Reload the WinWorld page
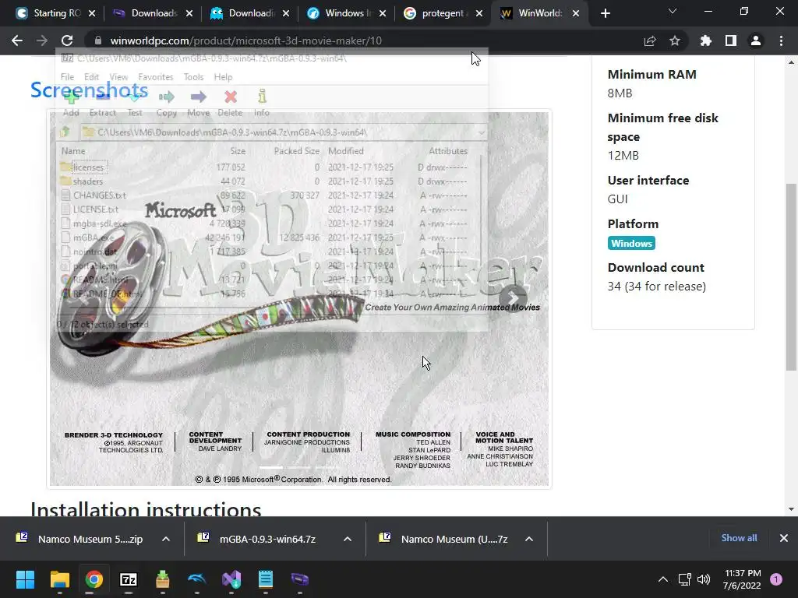Image resolution: width=798 pixels, height=598 pixels. 67,40
